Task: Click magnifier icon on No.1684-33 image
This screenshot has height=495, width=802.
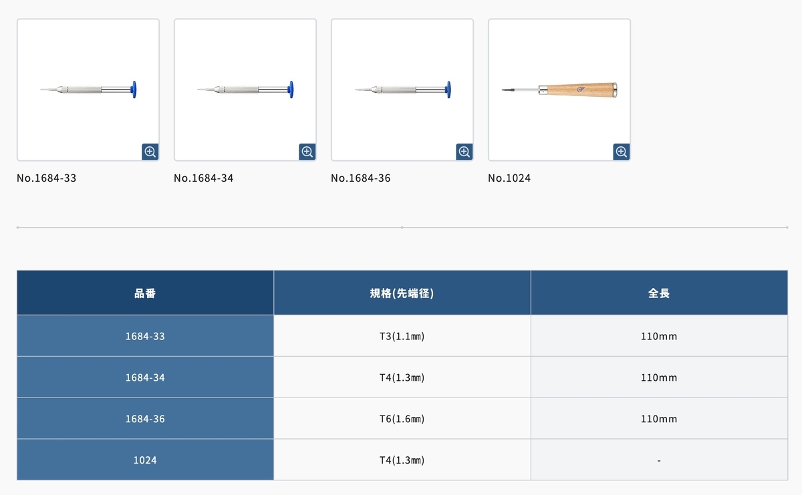Action: tap(150, 152)
